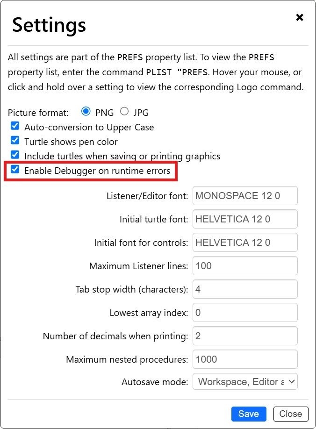Close the Settings dialog with the X icon
The width and height of the screenshot is (316, 429).
point(300,17)
